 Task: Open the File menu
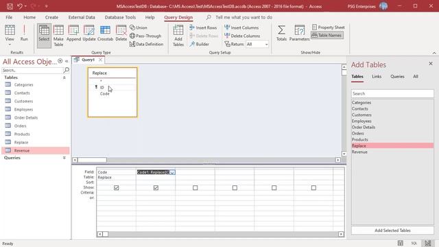pos(9,17)
